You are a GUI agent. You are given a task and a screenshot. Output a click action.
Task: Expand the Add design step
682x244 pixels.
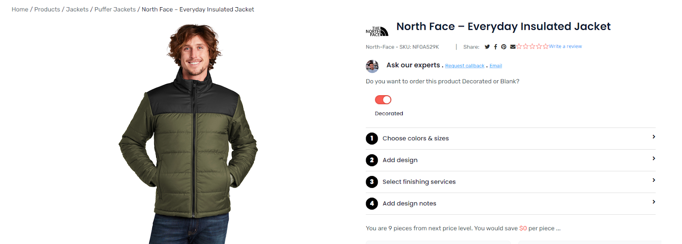(x=510, y=160)
